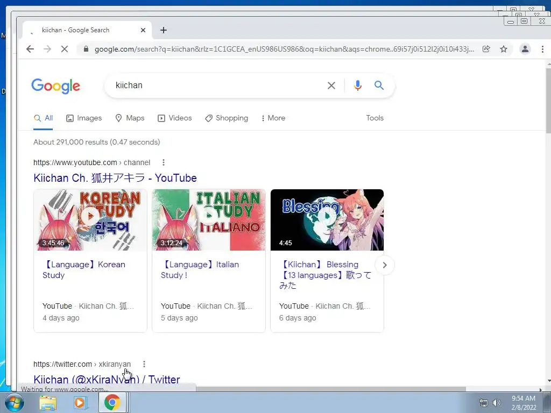551x413 pixels.
Task: Play the Italian Study video thumbnail
Action: [x=209, y=220]
